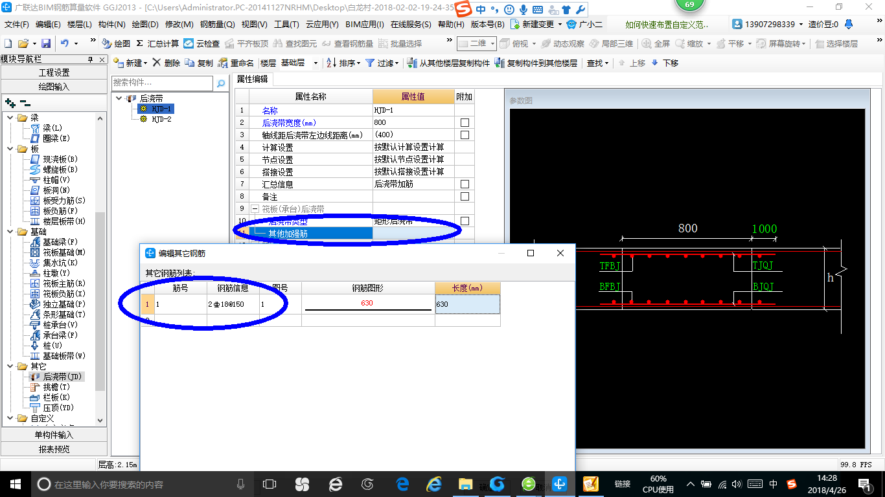The height and width of the screenshot is (497, 885).
Task: Open the BIM应用(I) menu
Action: pyautogui.click(x=365, y=24)
